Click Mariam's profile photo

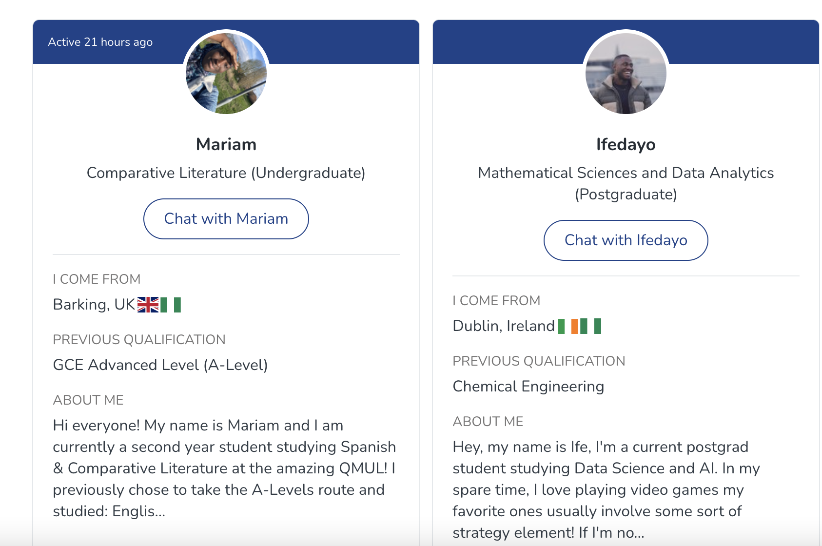coord(226,74)
